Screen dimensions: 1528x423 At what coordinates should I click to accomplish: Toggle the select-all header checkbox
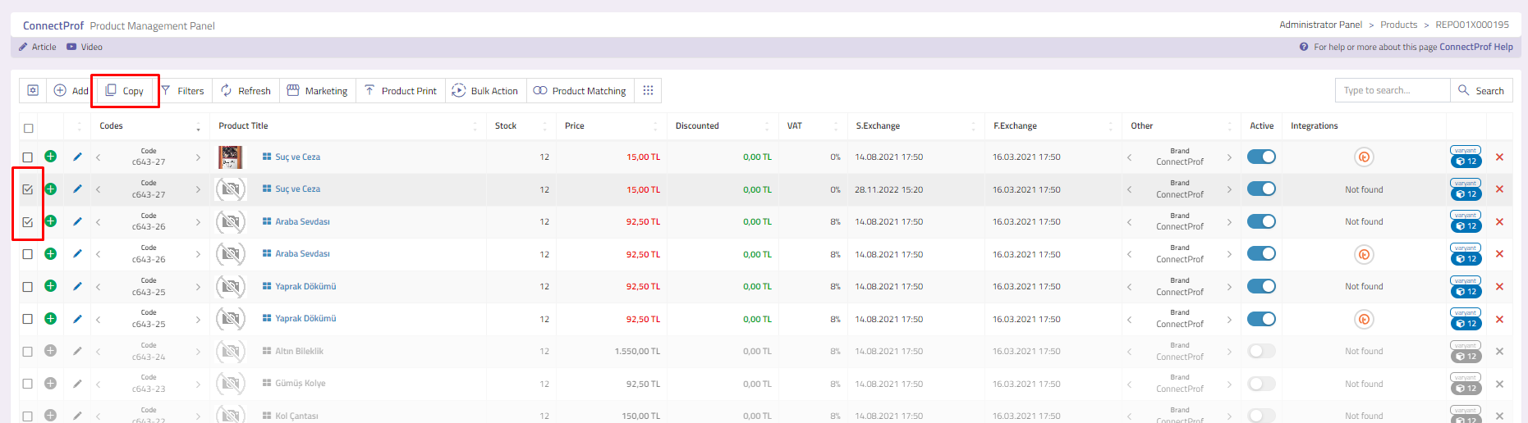tap(29, 128)
